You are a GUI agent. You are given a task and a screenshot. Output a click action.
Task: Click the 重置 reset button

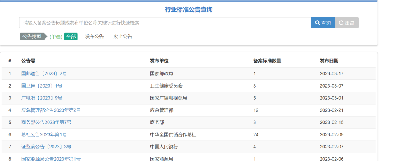point(346,23)
